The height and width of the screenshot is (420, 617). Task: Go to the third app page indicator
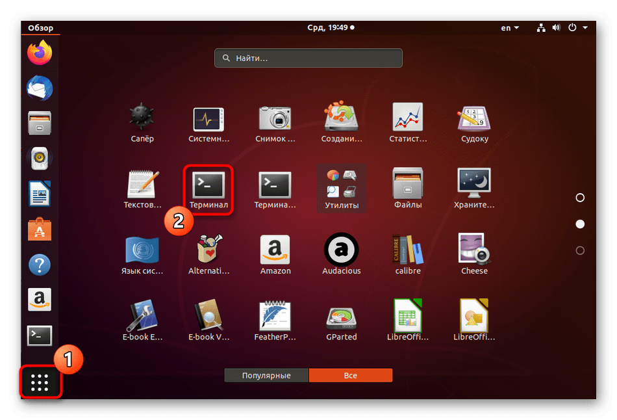(x=580, y=250)
